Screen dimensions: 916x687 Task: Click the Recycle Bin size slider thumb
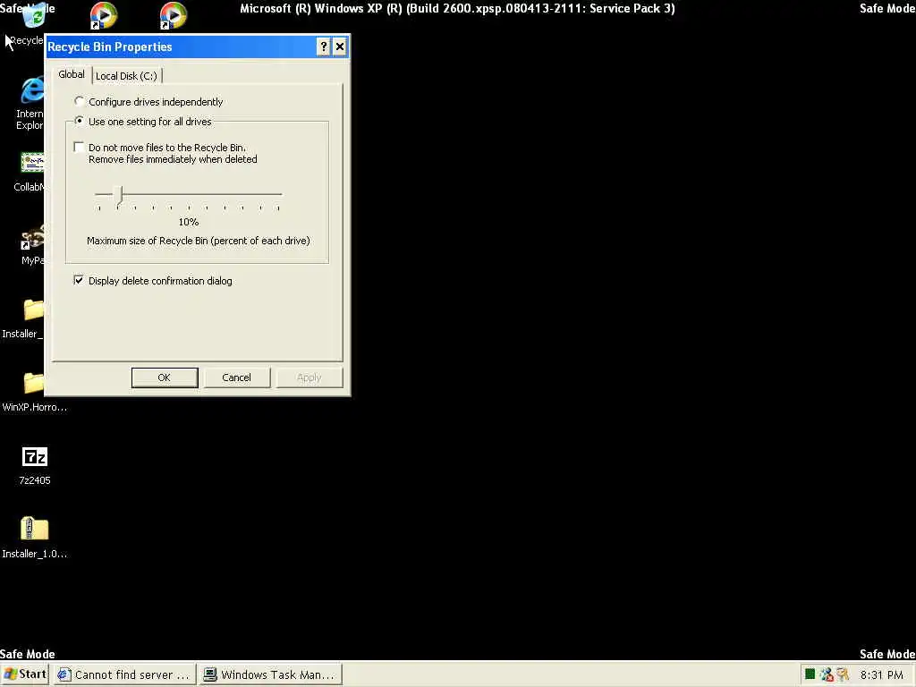click(119, 195)
